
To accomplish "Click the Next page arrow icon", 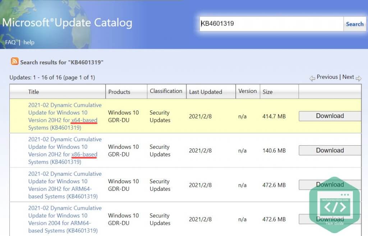I will (x=358, y=78).
